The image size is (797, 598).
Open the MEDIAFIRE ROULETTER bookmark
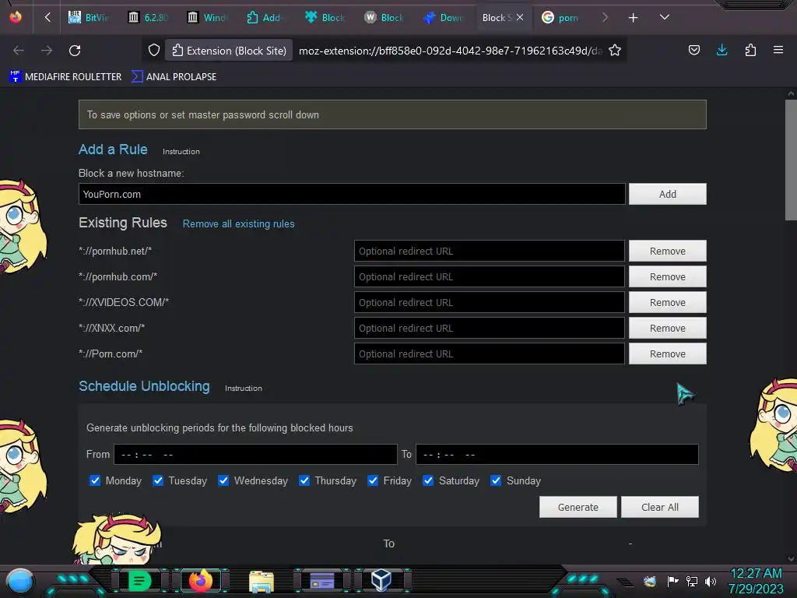coord(65,77)
